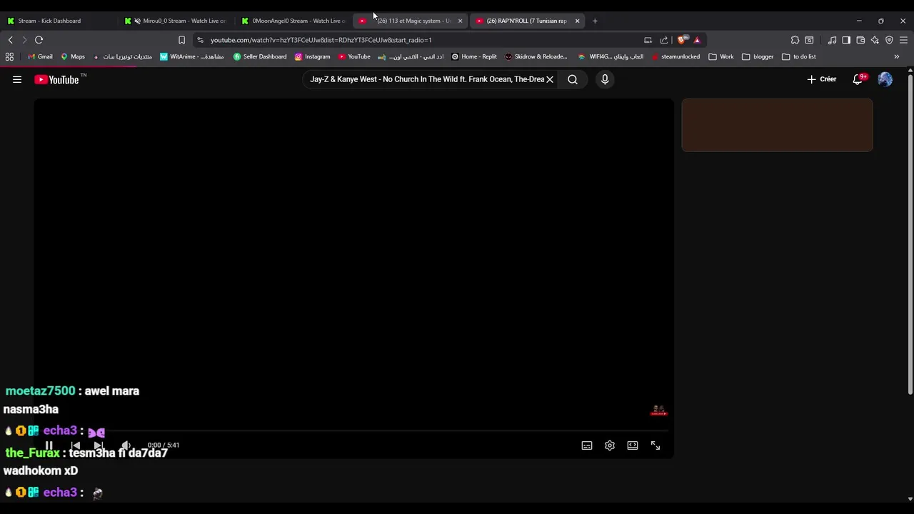Open the Instagram bookmark
914x514 pixels.
coord(312,56)
